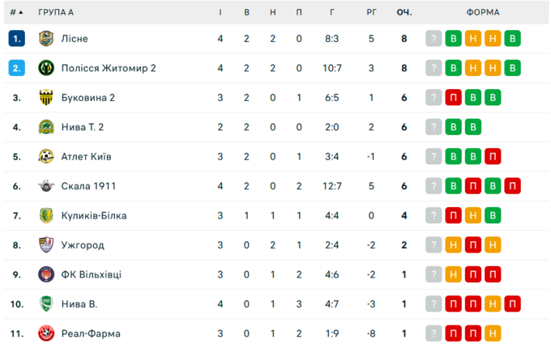Click the Атлет Київ club emblem

click(x=46, y=156)
